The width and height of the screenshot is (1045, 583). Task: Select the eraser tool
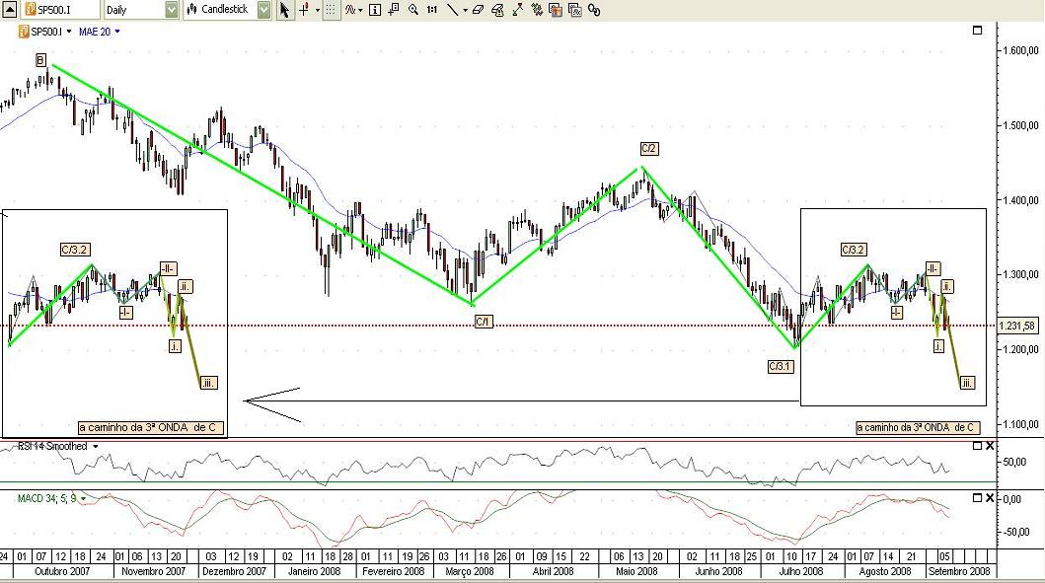(x=478, y=9)
